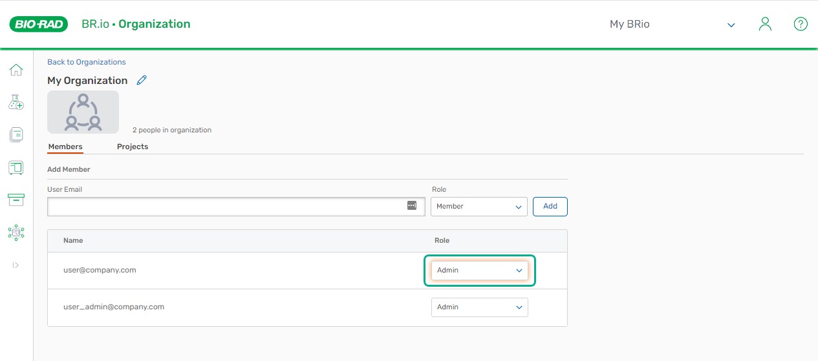Click into the User Email input field
This screenshot has height=361, width=818.
coord(226,207)
